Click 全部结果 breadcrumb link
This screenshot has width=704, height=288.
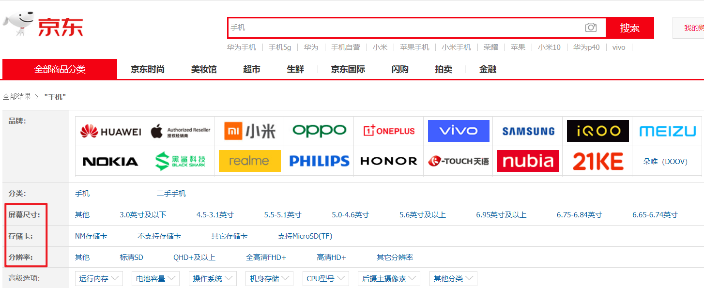tap(17, 96)
